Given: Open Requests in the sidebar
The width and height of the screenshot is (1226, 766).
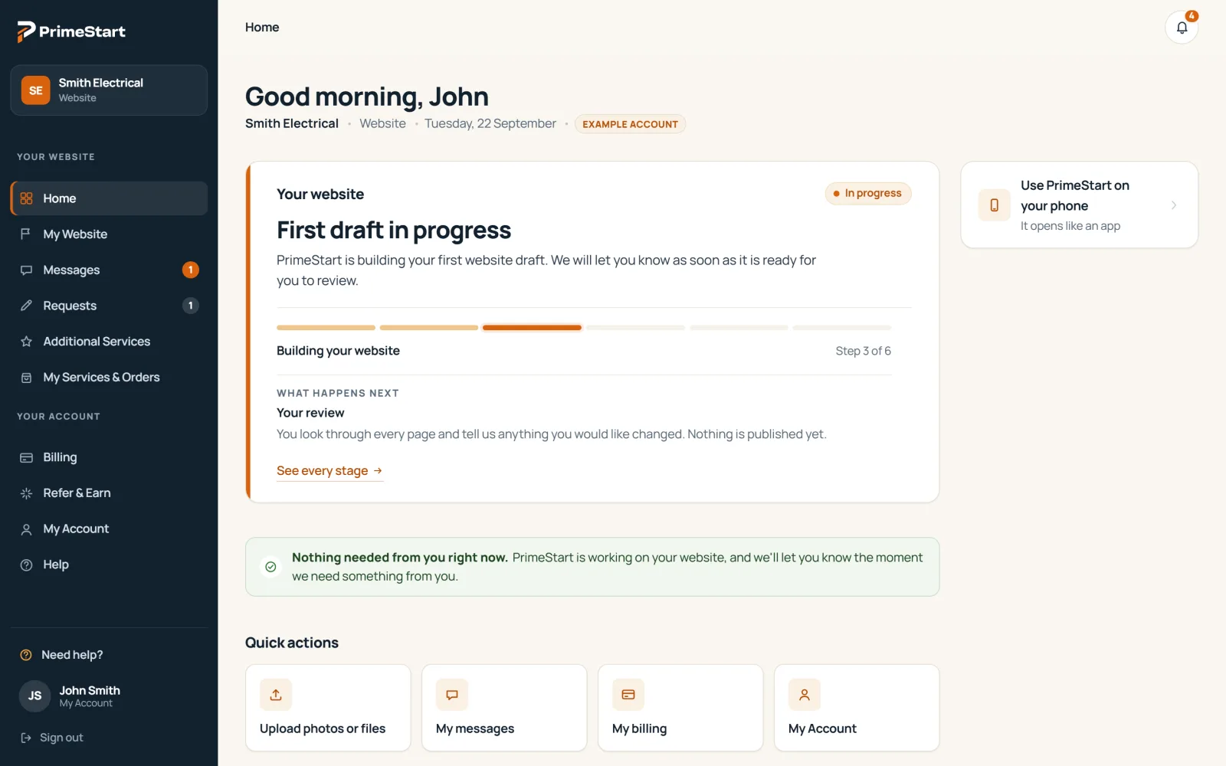Looking at the screenshot, I should tap(109, 306).
